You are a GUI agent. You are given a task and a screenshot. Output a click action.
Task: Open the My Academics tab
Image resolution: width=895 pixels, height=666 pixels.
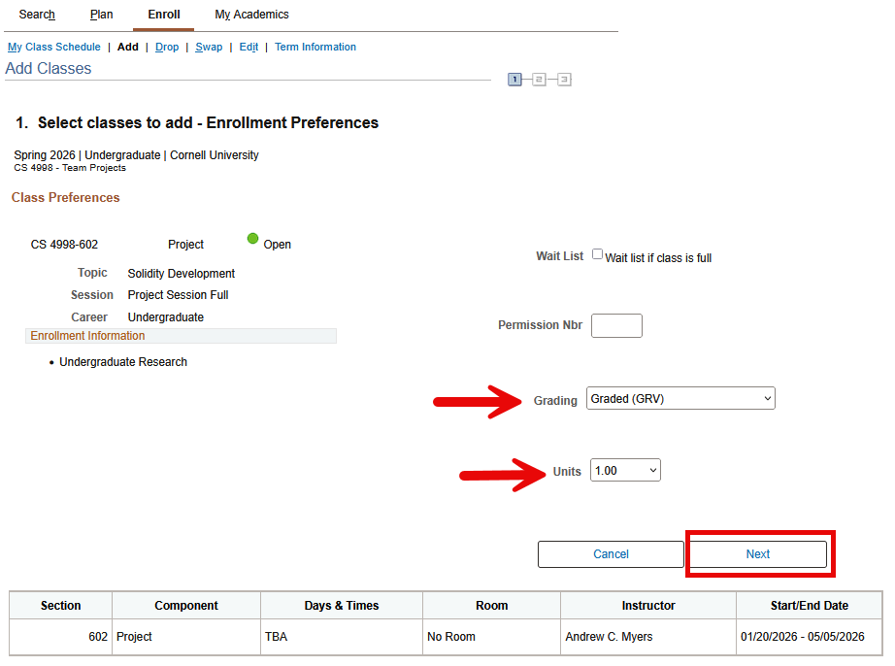coord(250,15)
